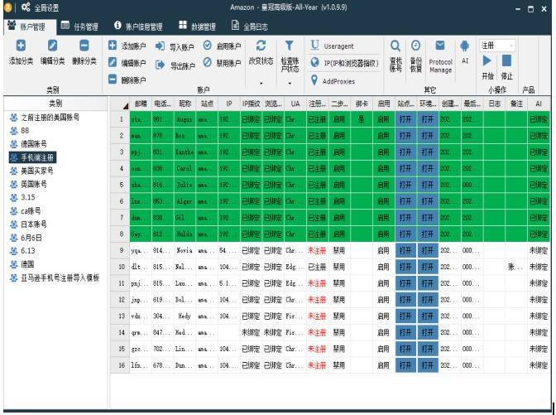Click the AddProxies pin icon

click(x=314, y=80)
